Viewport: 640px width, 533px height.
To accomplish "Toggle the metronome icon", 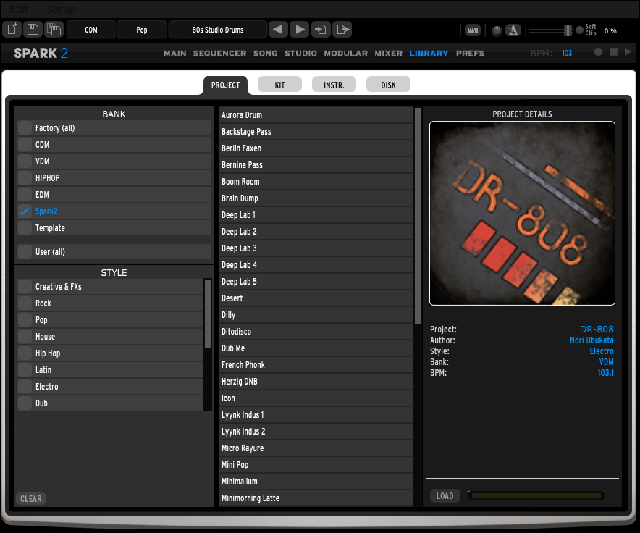I will click(x=513, y=30).
